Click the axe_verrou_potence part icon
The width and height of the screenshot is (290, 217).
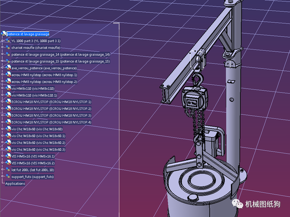8,68
